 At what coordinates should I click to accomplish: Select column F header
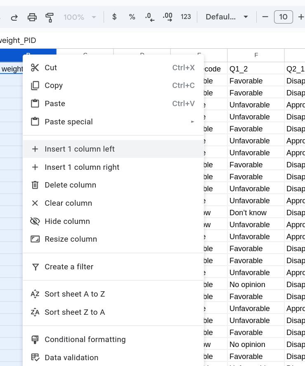(256, 55)
